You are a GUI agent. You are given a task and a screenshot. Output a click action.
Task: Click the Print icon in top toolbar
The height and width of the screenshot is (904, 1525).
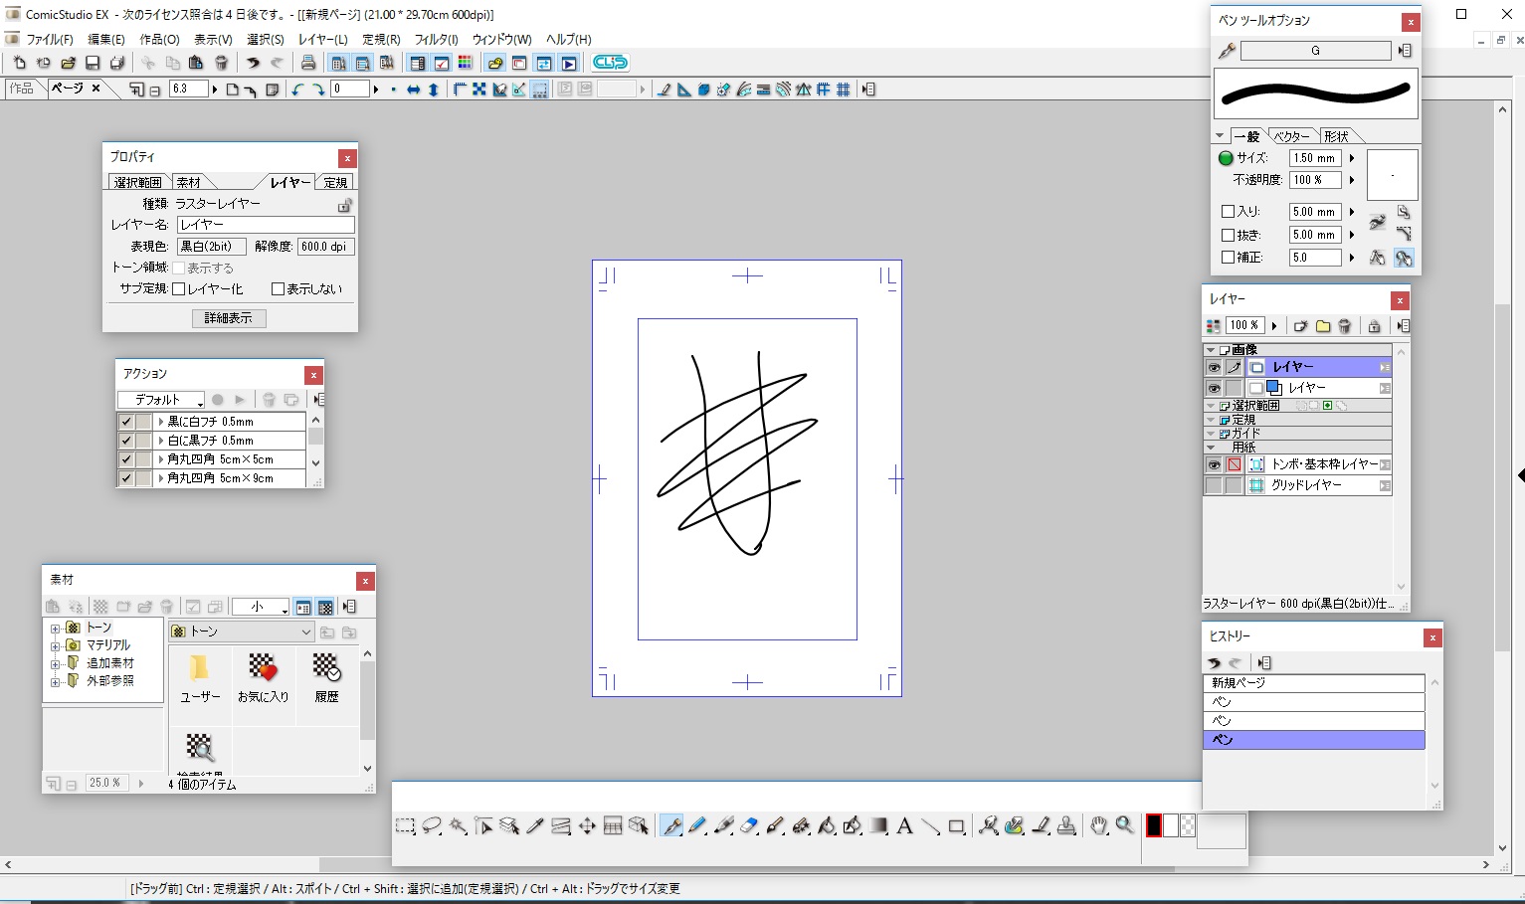tap(308, 63)
